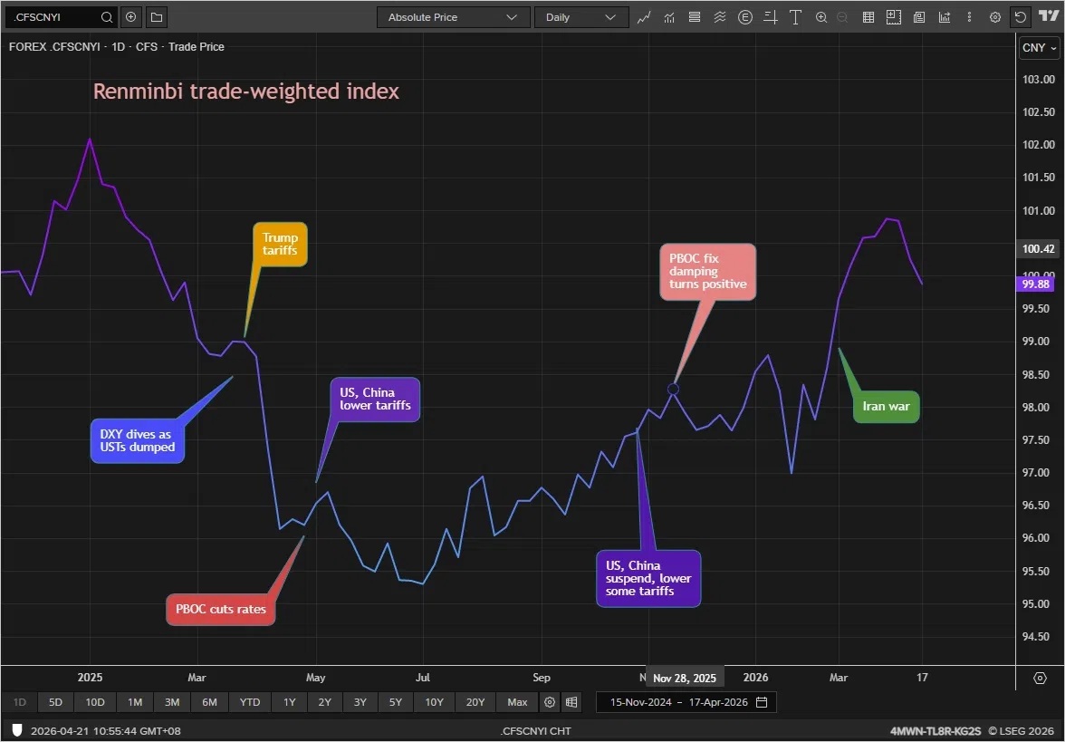Click the zoom in magnifier icon
This screenshot has height=742, width=1065.
click(821, 17)
